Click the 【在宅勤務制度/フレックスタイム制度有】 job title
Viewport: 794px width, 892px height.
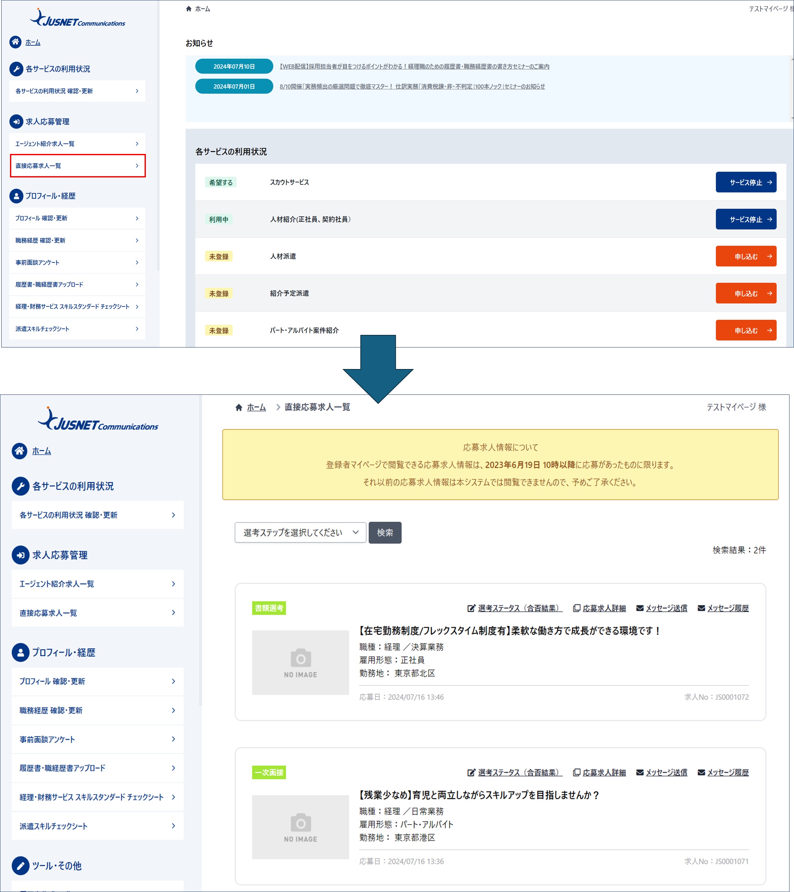(x=510, y=631)
